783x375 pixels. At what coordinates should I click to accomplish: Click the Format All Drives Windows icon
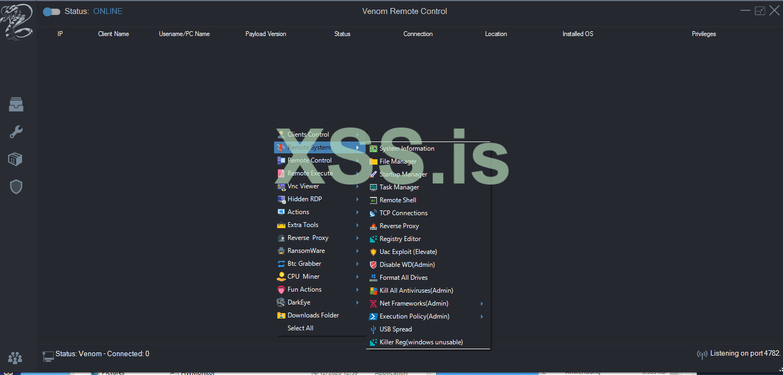[374, 278]
